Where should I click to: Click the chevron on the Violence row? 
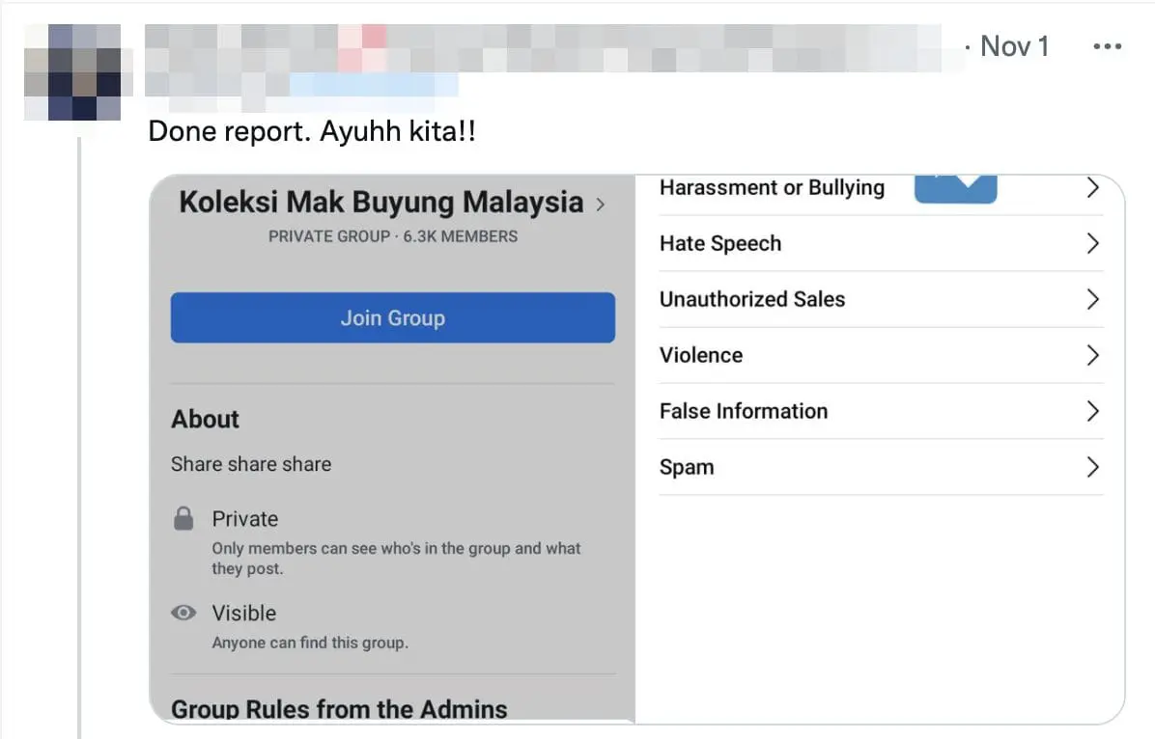tap(1092, 355)
